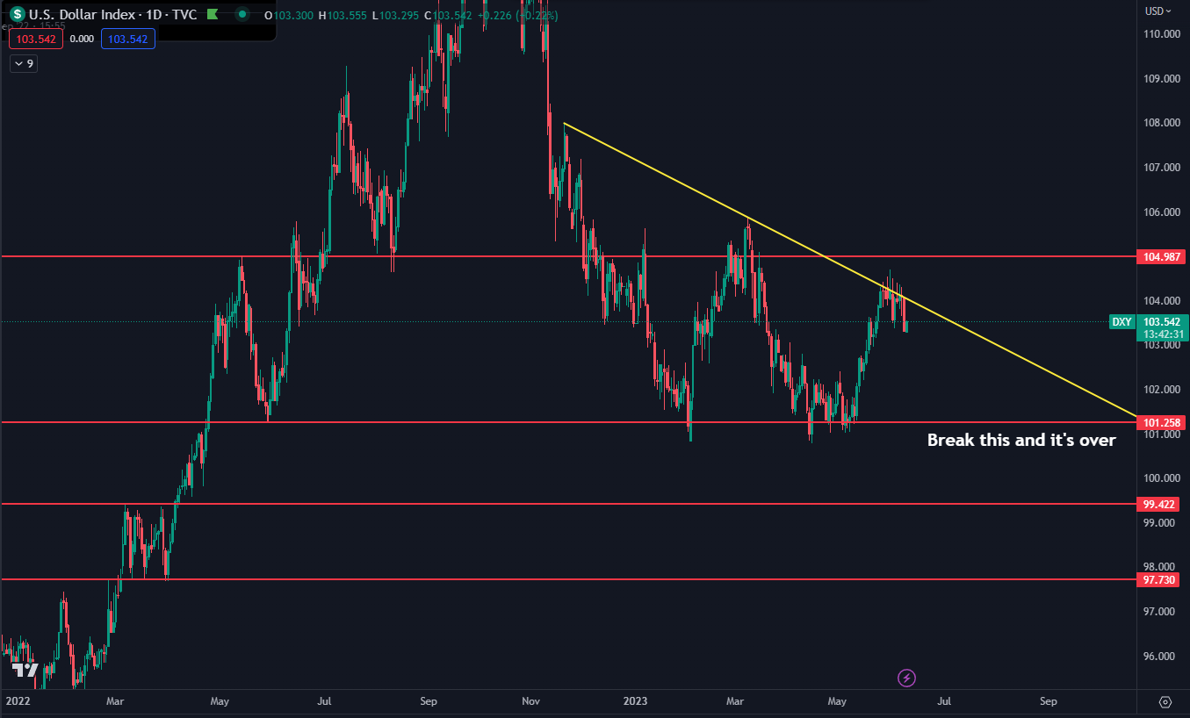This screenshot has height=718, width=1190.
Task: Select the yellow descending trend line
Action: [850, 269]
